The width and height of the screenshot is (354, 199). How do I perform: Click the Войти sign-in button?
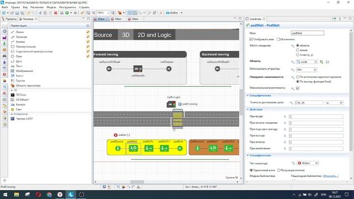coord(172,13)
